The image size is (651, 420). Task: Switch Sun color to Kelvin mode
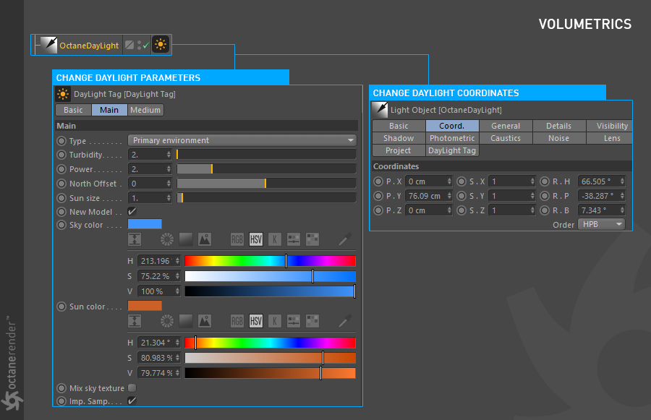[x=274, y=321]
